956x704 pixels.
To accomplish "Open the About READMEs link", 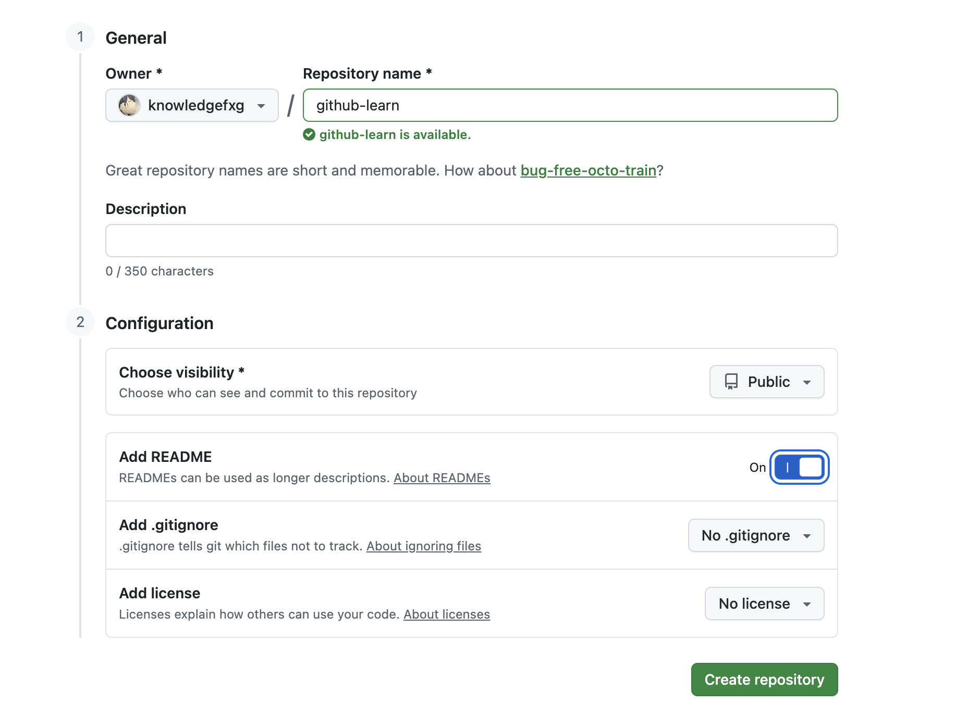I will click(x=442, y=478).
